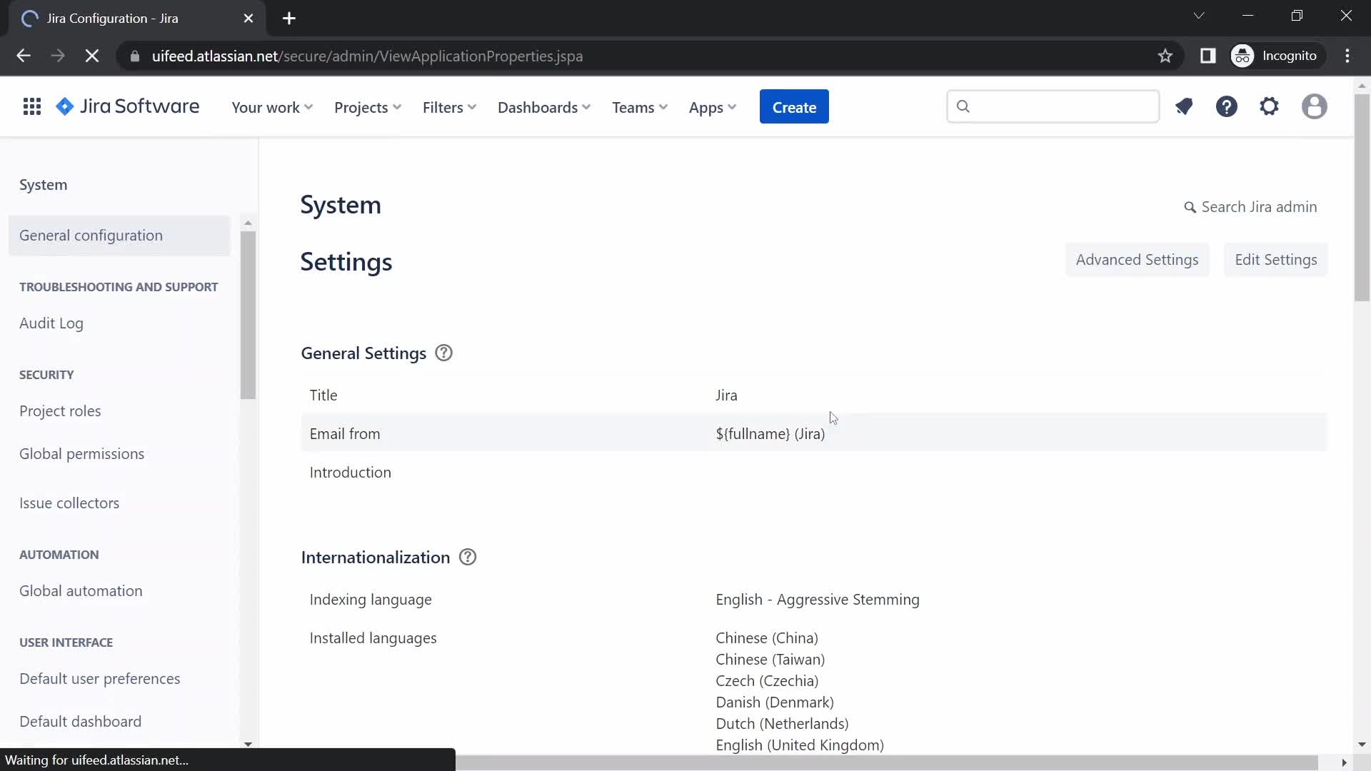1371x771 pixels.
Task: Open Default dashboard in sidebar
Action: (80, 722)
